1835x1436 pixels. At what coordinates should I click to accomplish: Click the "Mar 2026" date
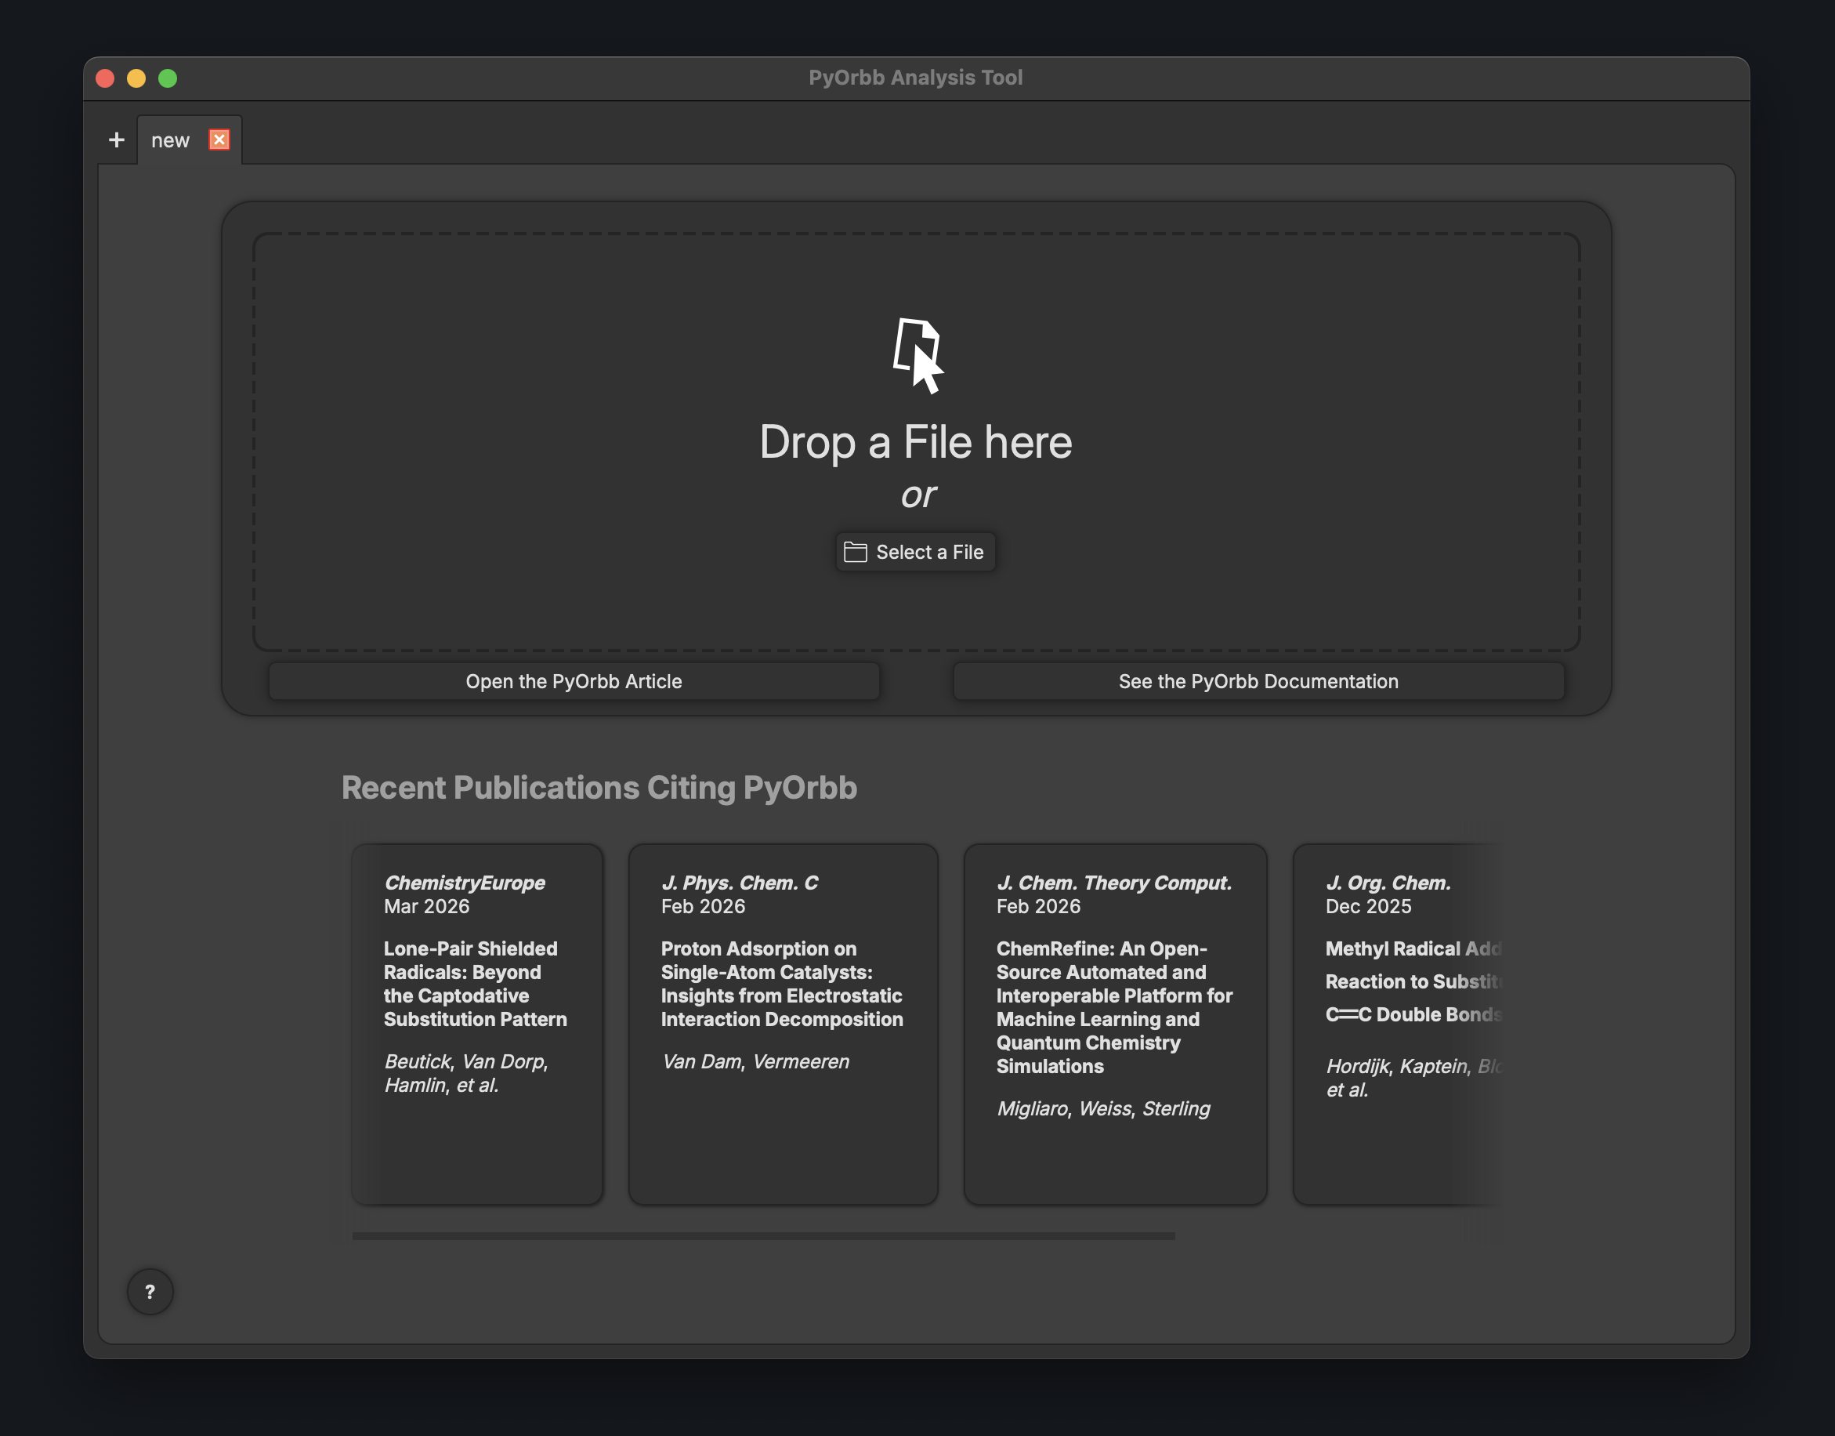427,906
